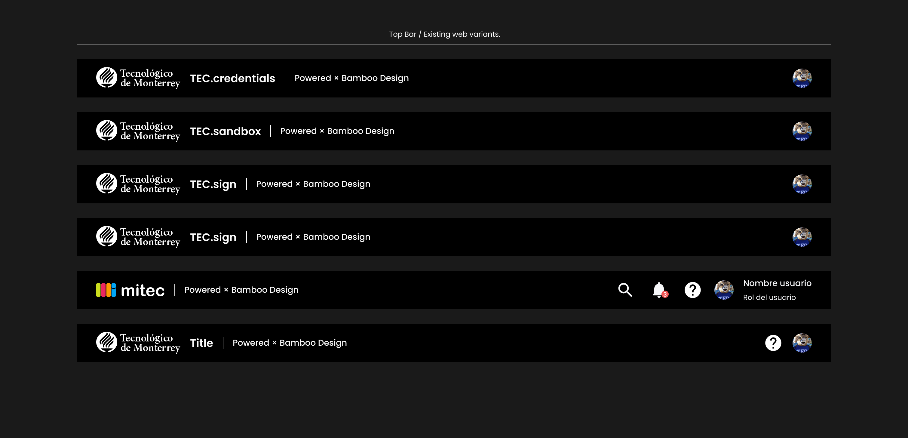Click 'Powered × Bamboo Design' beside TEC.sandbox

(x=337, y=131)
